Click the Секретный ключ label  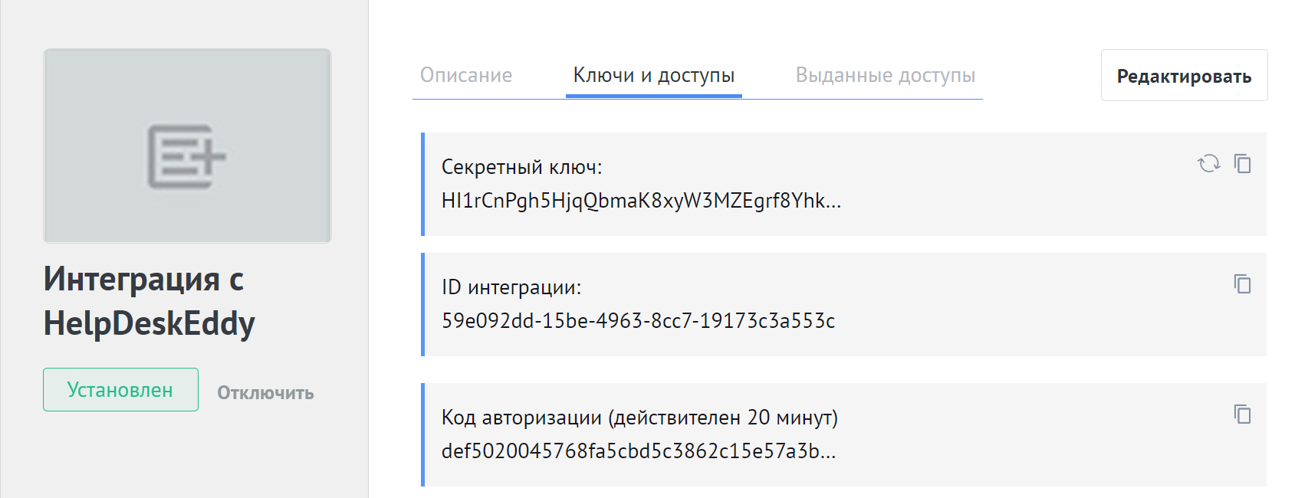tap(522, 167)
